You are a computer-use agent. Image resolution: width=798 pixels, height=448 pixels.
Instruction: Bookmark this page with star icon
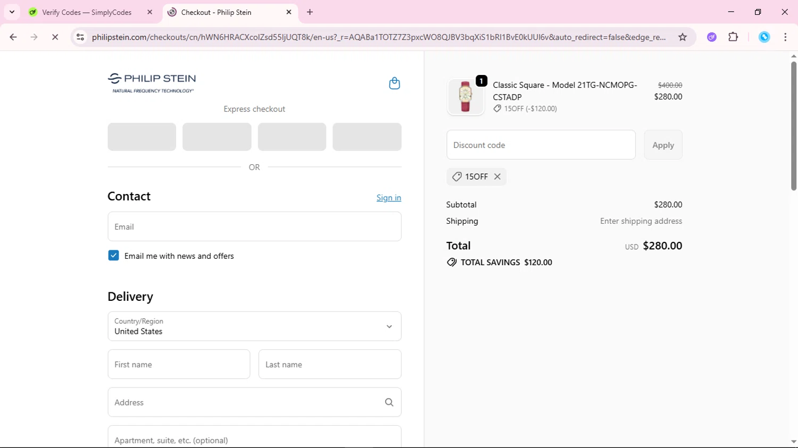click(x=683, y=37)
